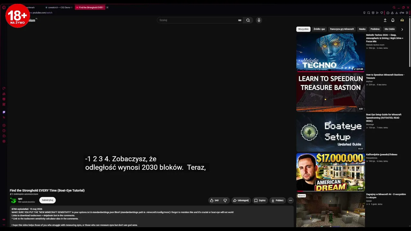The height and width of the screenshot is (231, 411).
Task: Select the Dla Ciebie filter chip
Action: coord(390,29)
